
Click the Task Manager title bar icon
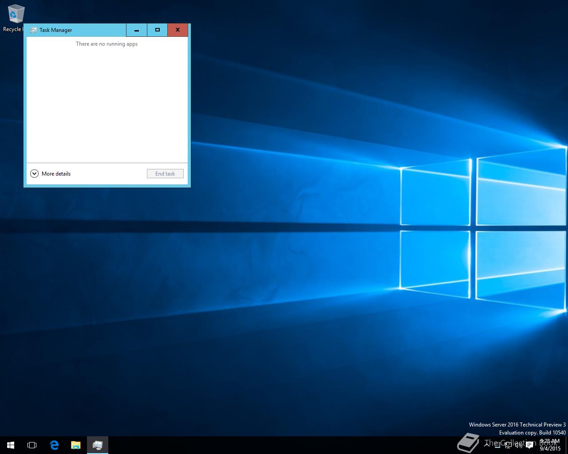coord(33,30)
